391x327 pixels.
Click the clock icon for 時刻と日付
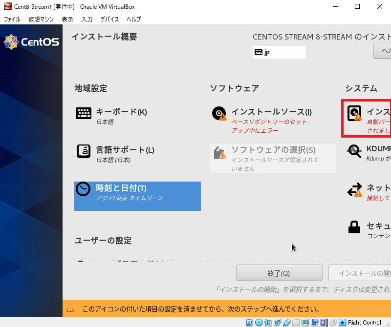[x=83, y=189]
